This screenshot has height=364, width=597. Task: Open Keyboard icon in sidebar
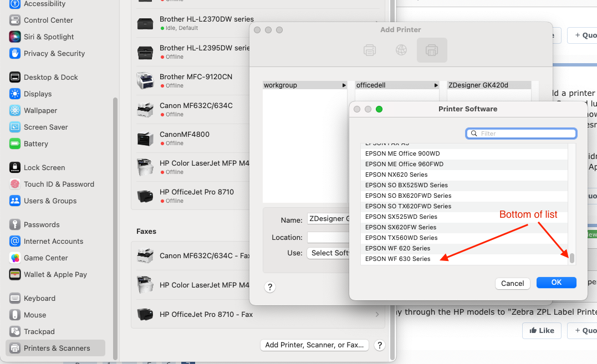pos(15,298)
